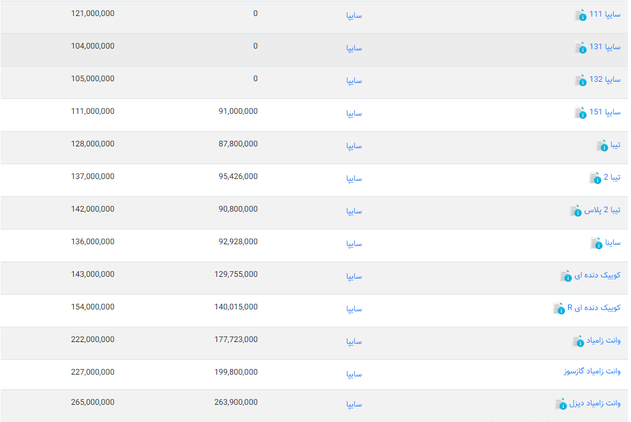View the info icon for وانت زامیاد
This screenshot has width=631, height=422.
pyautogui.click(x=578, y=341)
